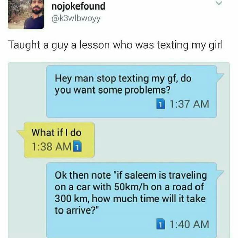The width and height of the screenshot is (238, 238).
Task: Click the tail of the 1:37 AM bubble
Action: pos(220,77)
